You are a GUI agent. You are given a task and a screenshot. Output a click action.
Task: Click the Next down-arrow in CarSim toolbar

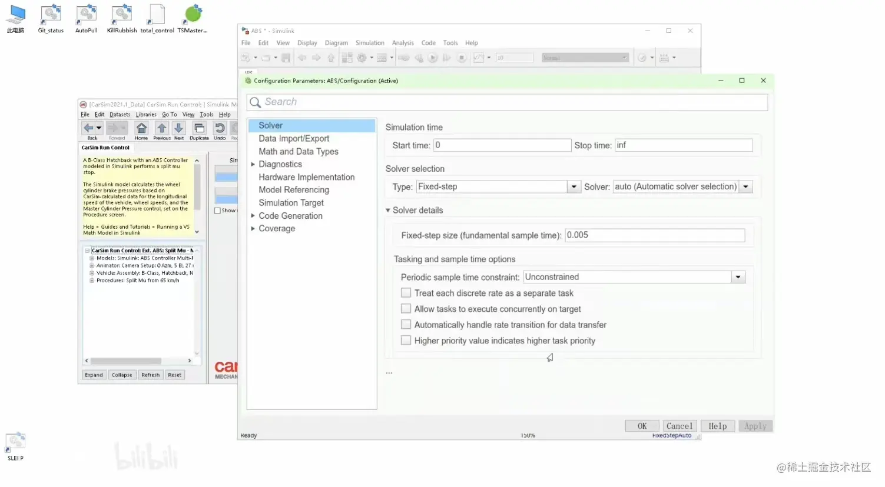click(179, 128)
